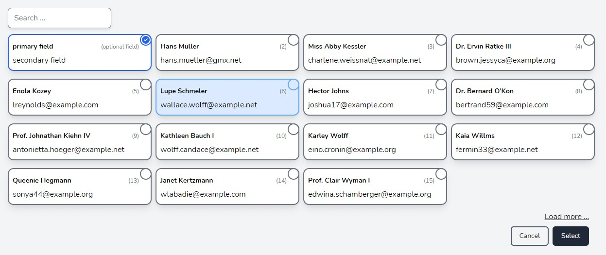Tick Karley Wolff's selection circle
This screenshot has width=606, height=255.
441,129
